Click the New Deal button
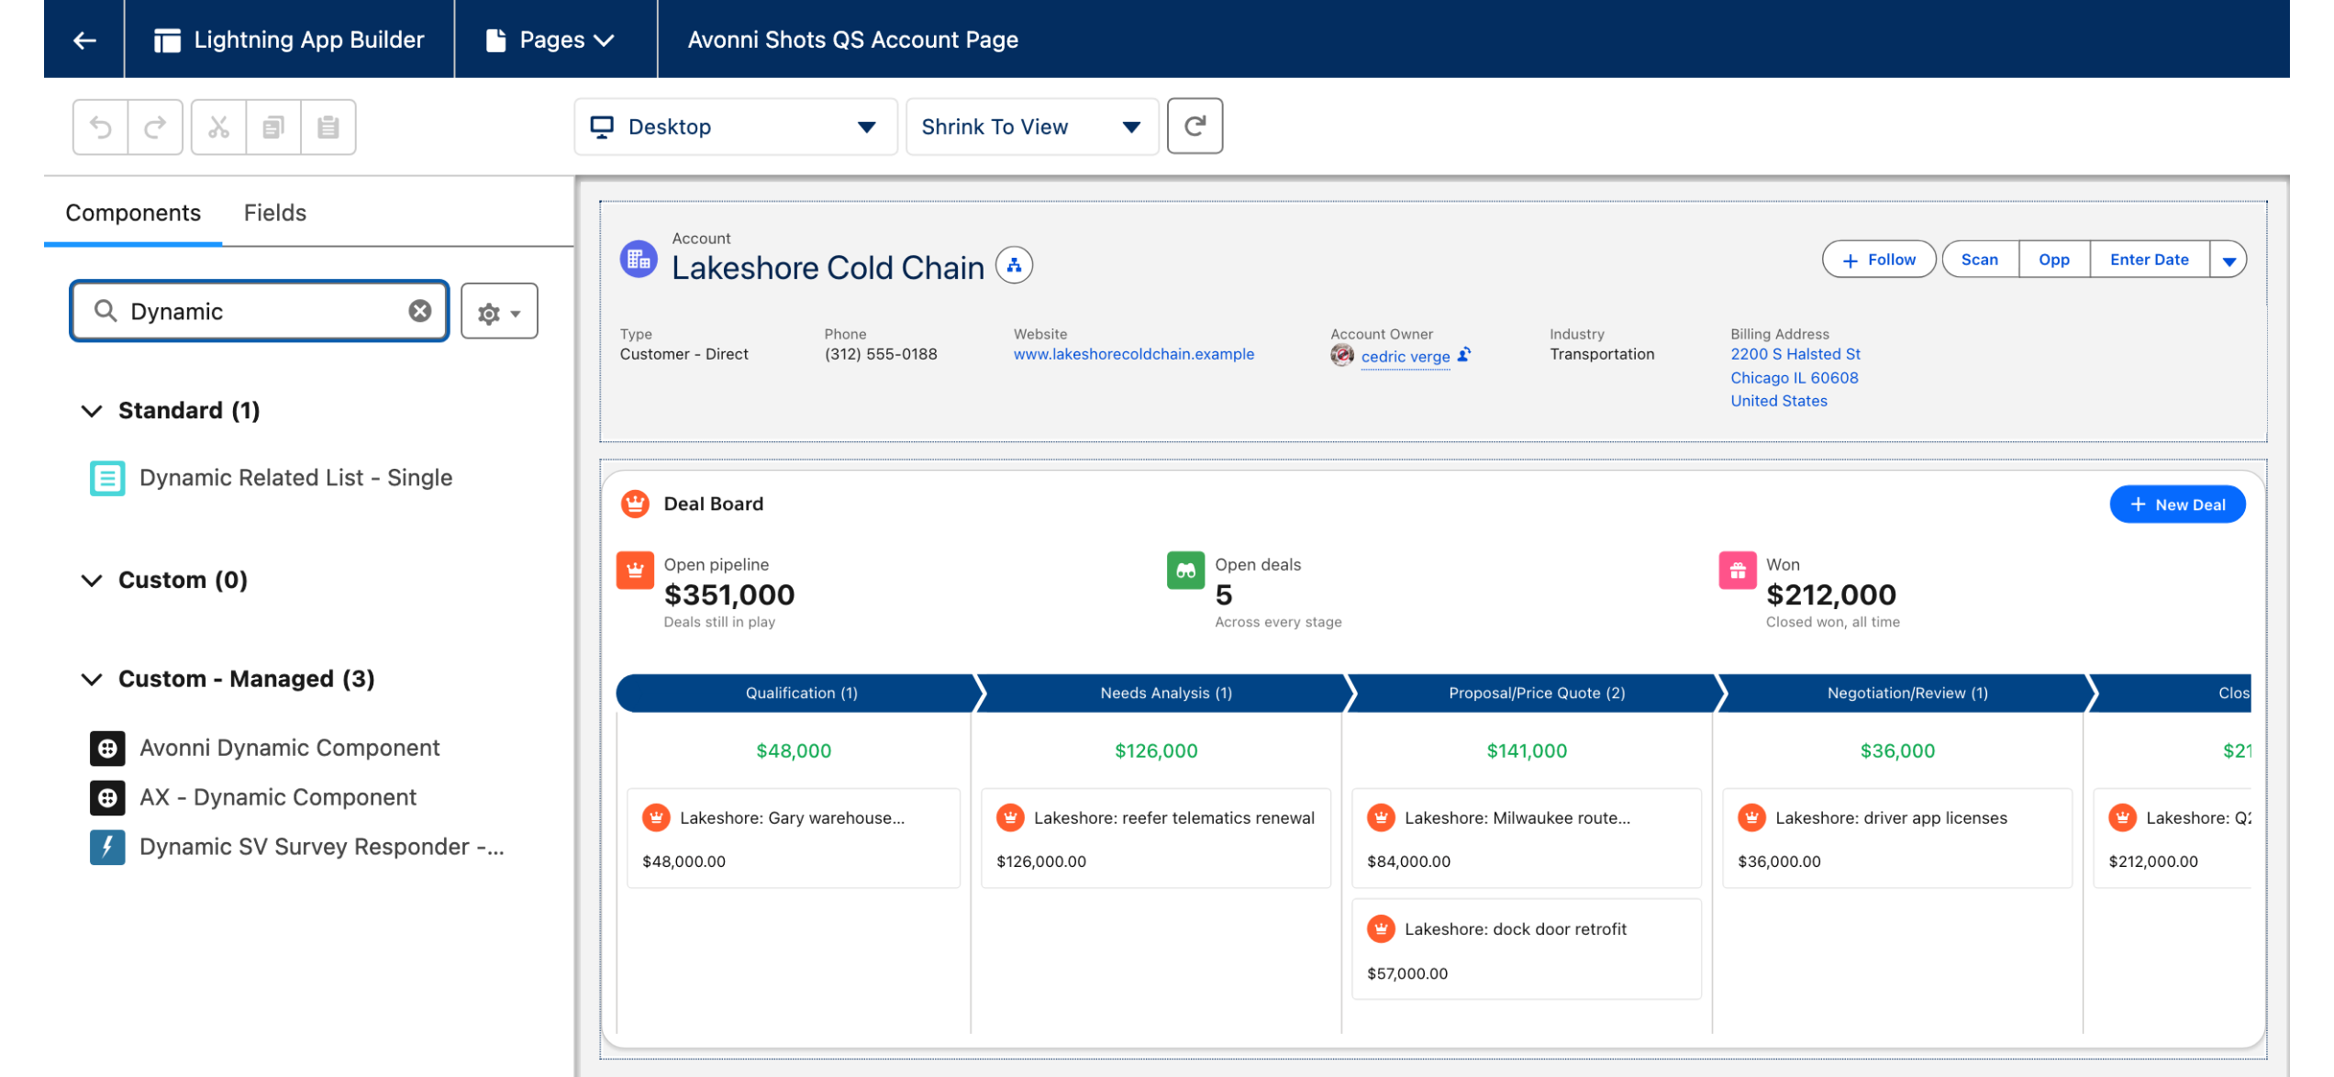2334x1077 pixels. (2177, 505)
